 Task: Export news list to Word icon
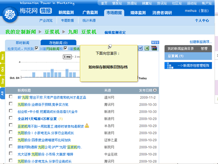tap(140, 48)
